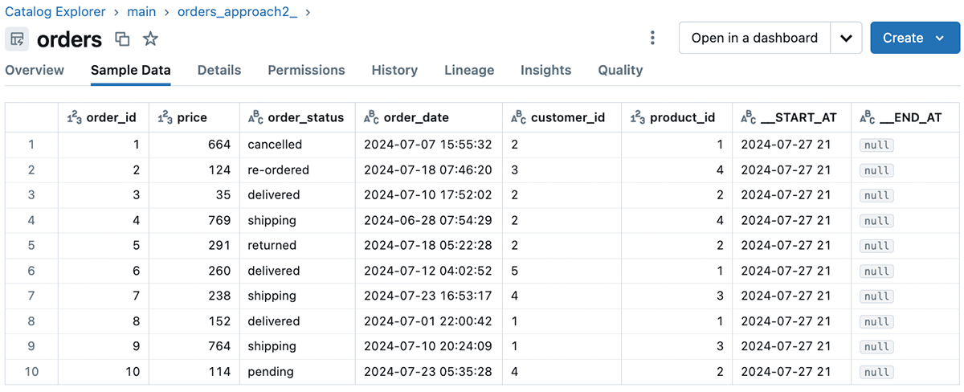Switch to the Lineage tab
Screen dimensions: 964x392
pyautogui.click(x=469, y=70)
